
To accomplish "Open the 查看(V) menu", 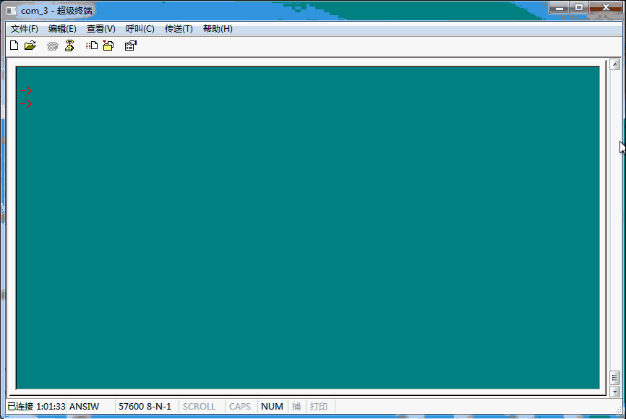I will (x=101, y=29).
